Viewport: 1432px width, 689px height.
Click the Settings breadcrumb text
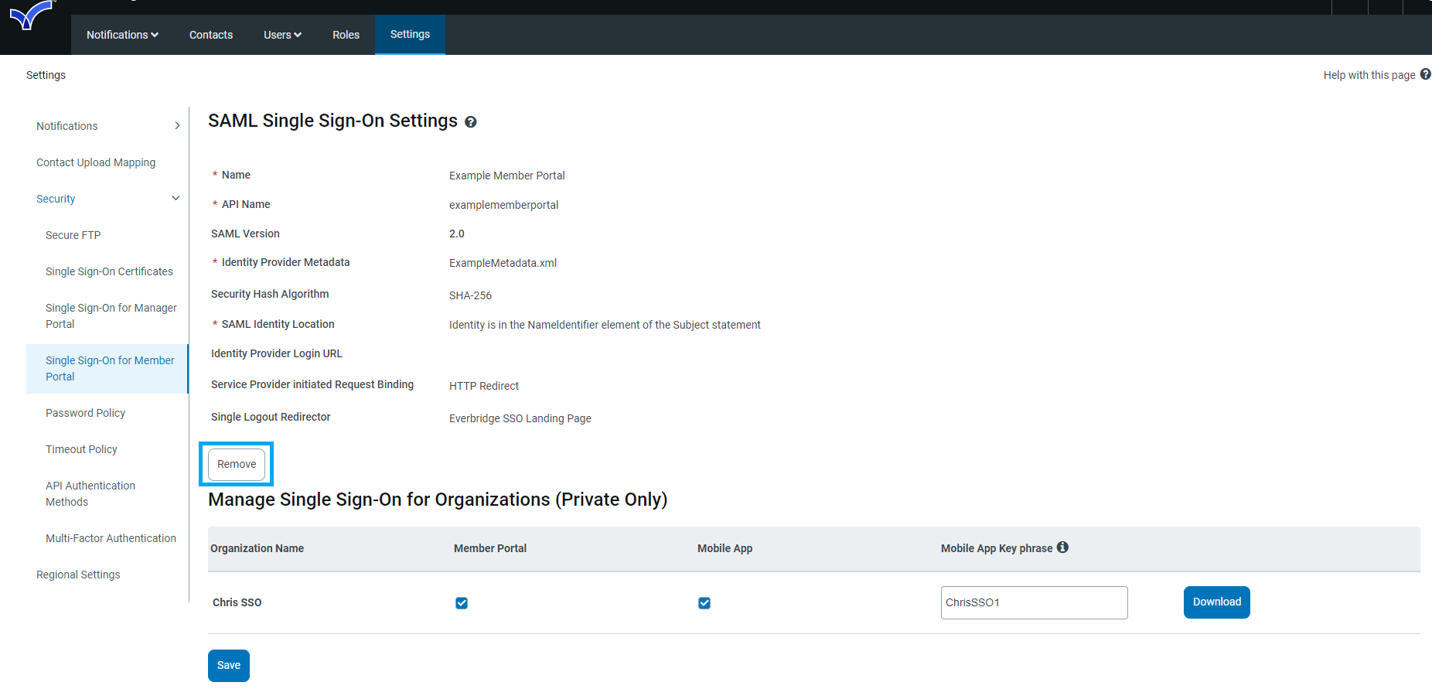46,75
